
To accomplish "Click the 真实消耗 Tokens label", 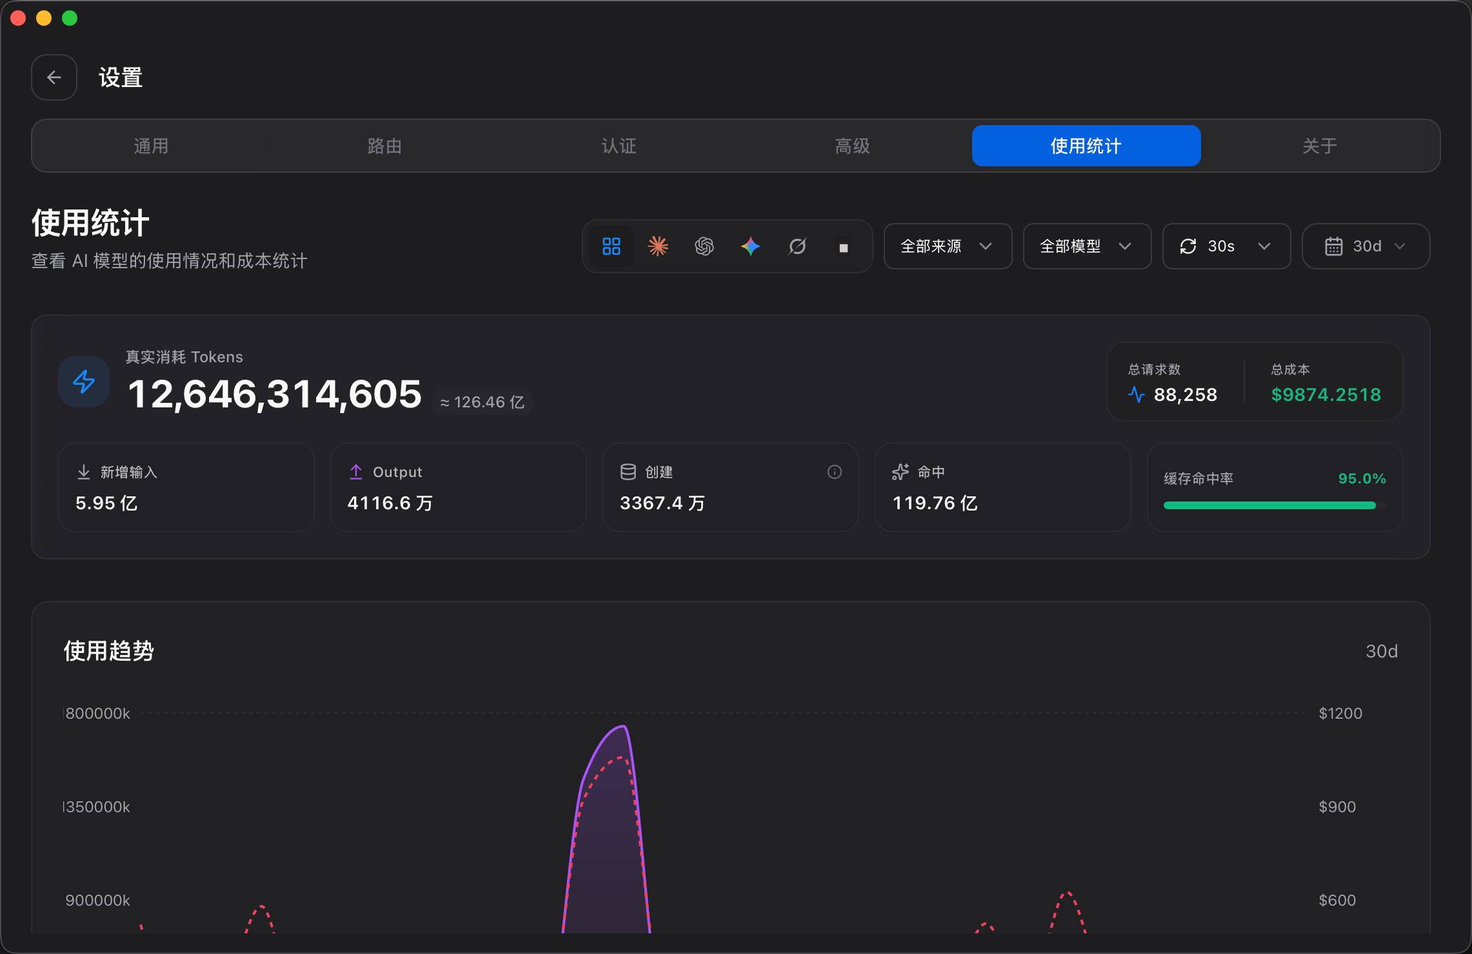I will [x=184, y=357].
